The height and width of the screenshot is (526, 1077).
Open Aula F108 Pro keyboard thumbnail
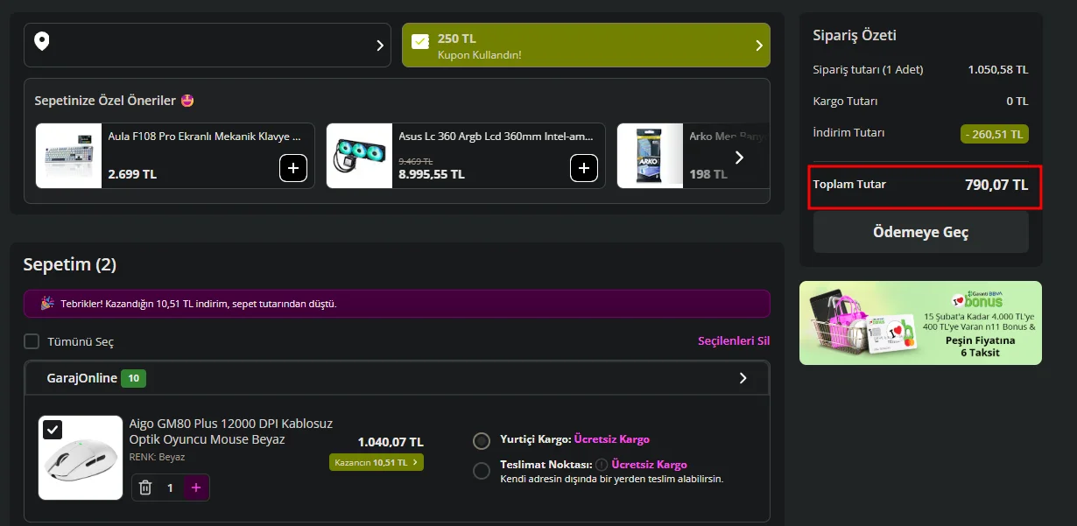[x=70, y=156]
